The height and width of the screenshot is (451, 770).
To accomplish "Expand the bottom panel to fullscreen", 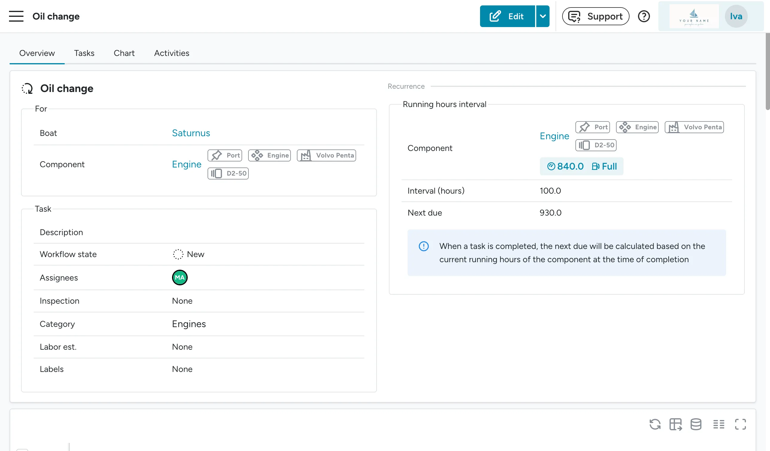I will click(x=740, y=424).
